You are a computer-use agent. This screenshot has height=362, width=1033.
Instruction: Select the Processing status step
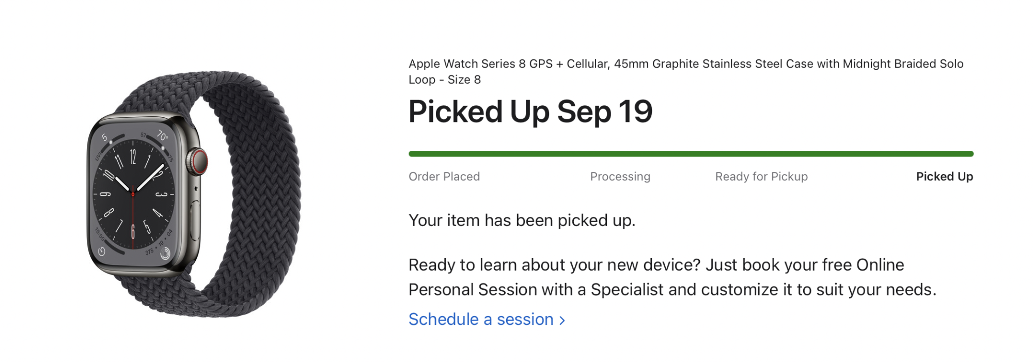click(620, 177)
